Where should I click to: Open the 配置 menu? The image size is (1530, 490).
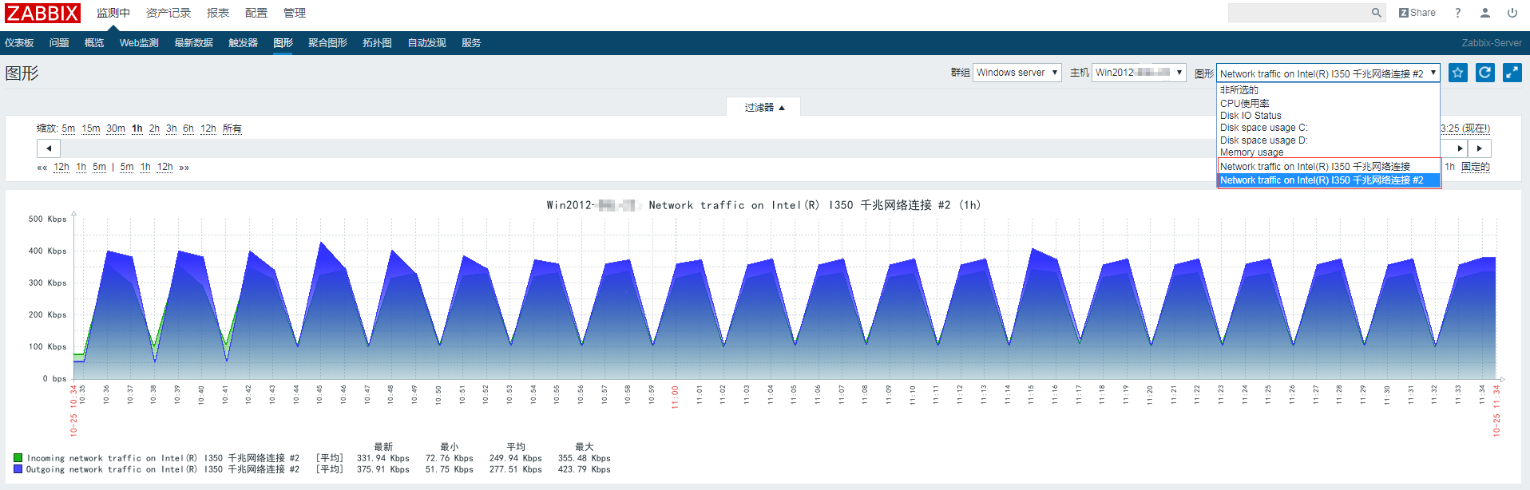click(x=256, y=13)
